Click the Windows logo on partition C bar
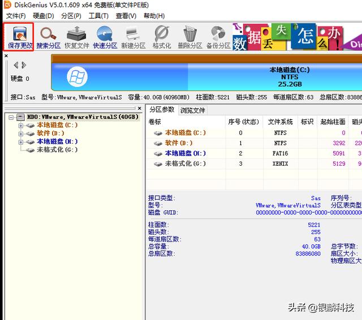 77,76
